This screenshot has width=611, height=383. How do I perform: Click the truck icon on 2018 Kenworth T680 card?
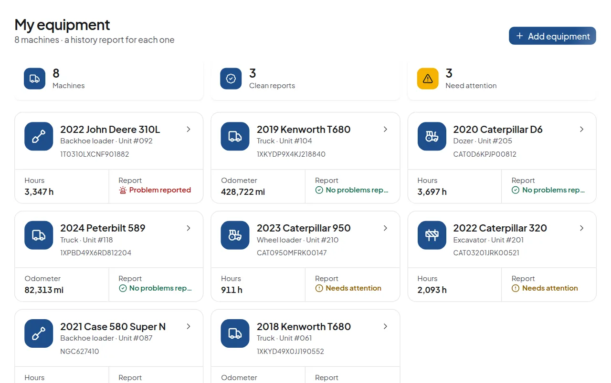tap(235, 333)
